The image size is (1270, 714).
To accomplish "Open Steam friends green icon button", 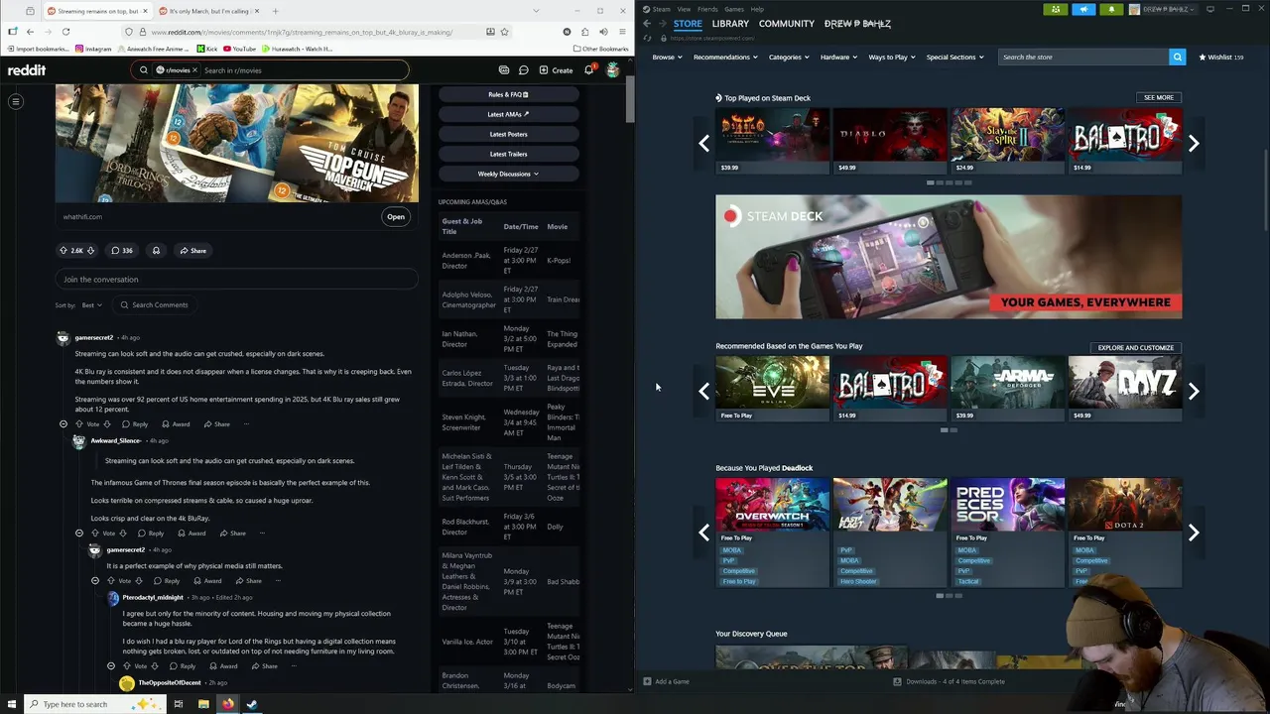I will tap(1056, 9).
